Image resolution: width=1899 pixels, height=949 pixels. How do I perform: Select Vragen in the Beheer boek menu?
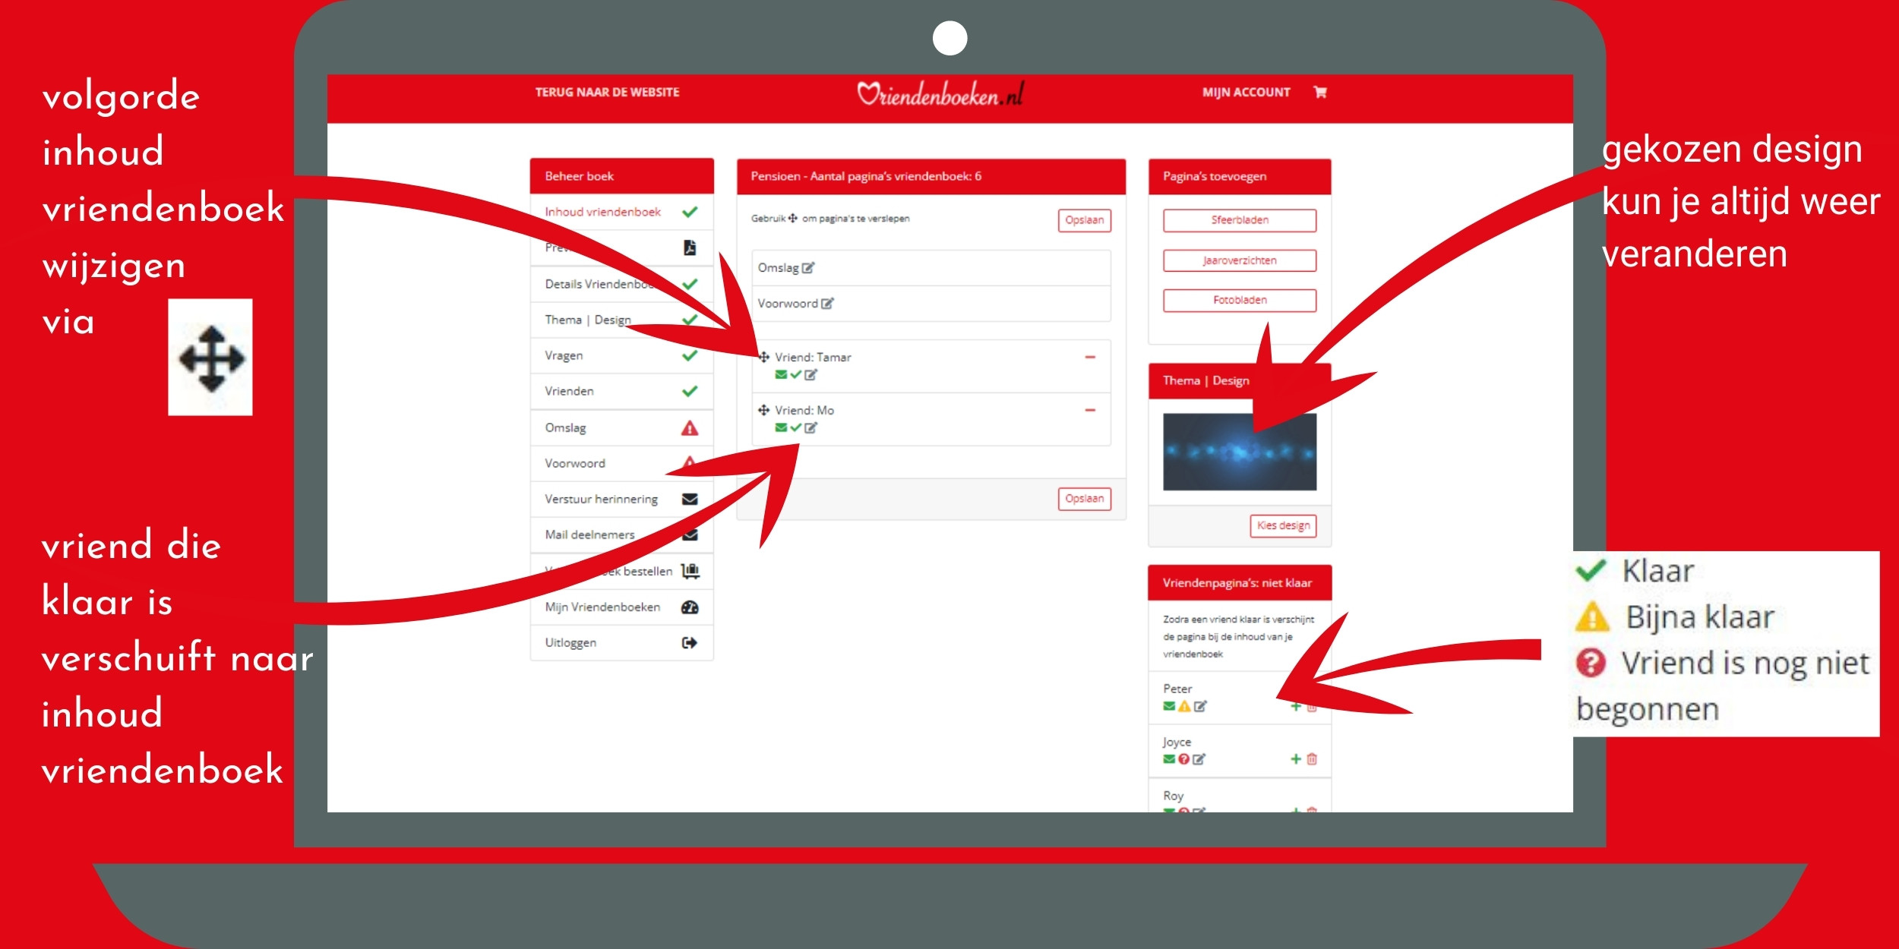(x=621, y=355)
